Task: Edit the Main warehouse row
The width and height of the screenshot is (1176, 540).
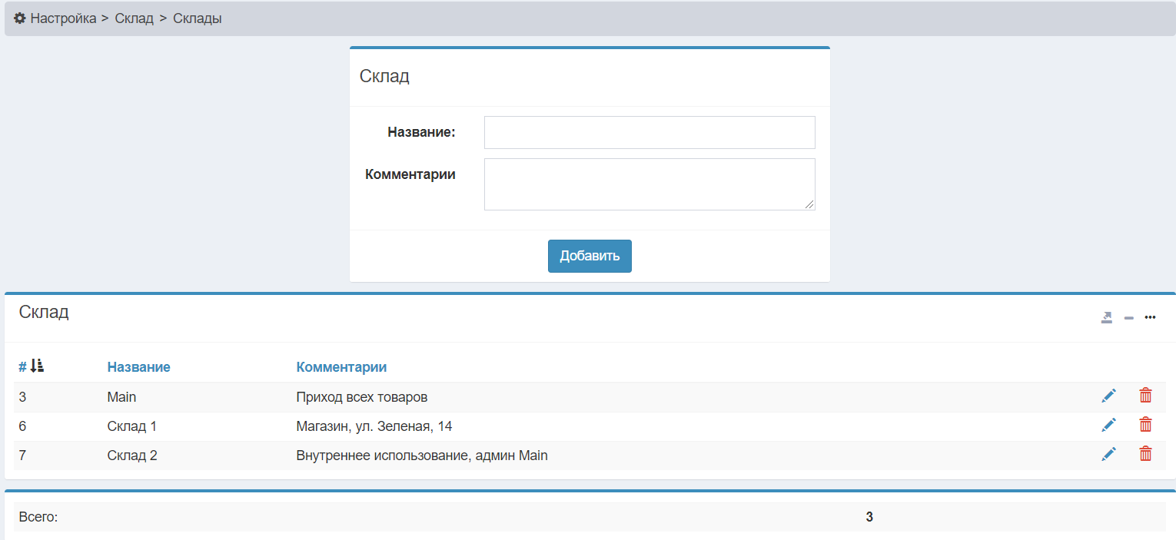Action: click(1108, 396)
